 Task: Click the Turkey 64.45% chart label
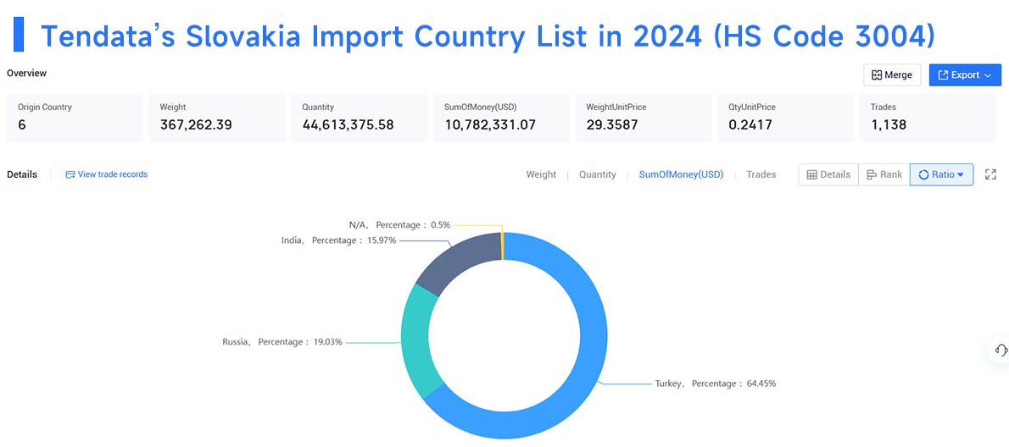click(716, 384)
